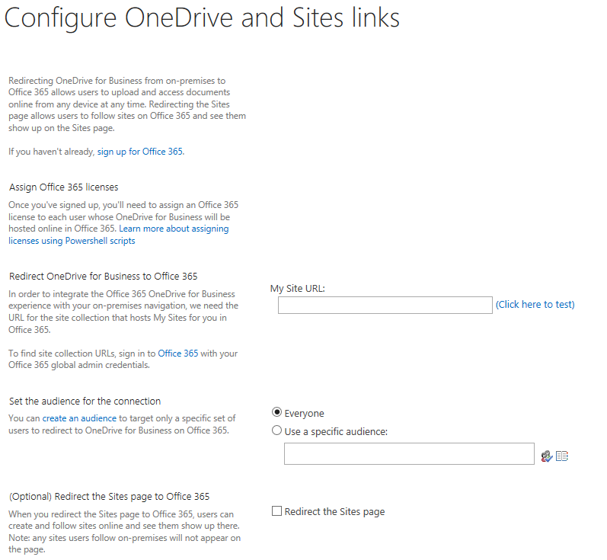Choose the Use a specific audience radio button
The height and width of the screenshot is (560, 607).
pos(277,430)
